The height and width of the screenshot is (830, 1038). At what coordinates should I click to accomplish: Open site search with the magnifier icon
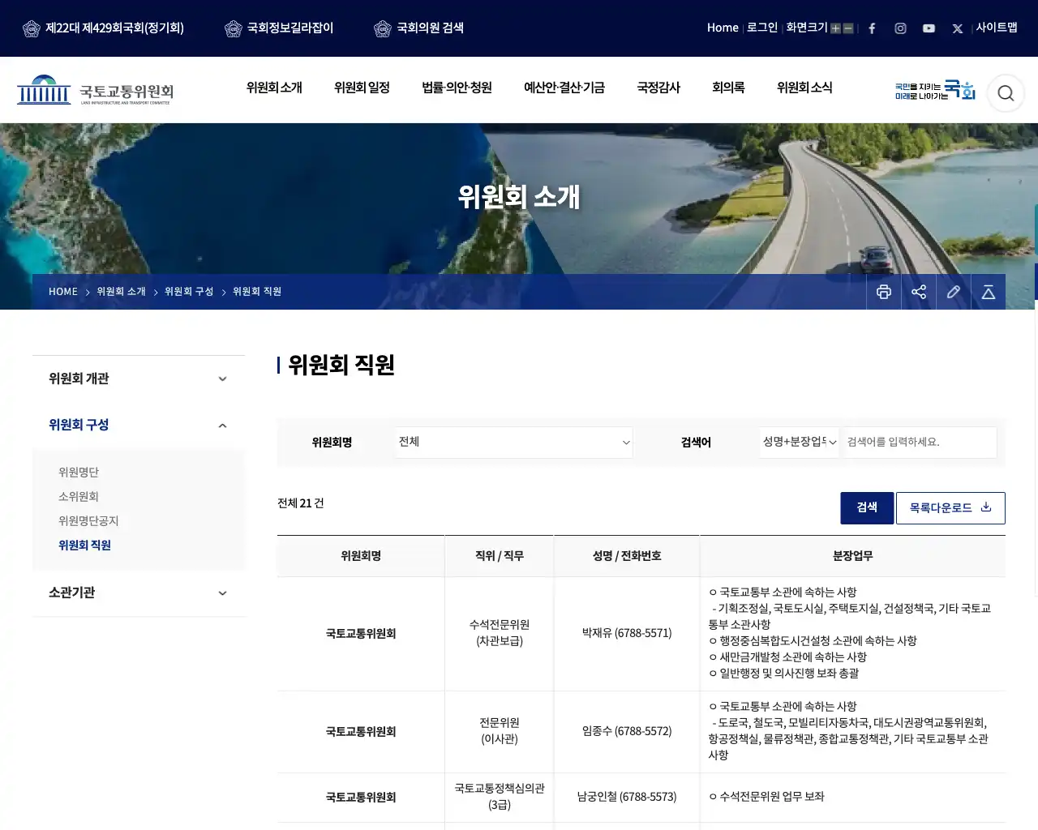coord(1006,93)
